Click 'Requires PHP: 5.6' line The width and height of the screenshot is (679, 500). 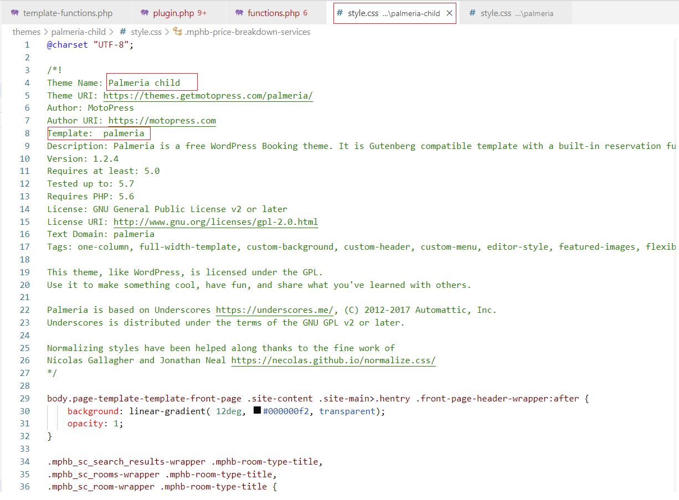coord(90,197)
